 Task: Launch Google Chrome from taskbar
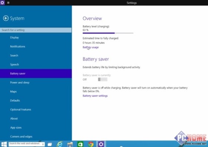91,144
